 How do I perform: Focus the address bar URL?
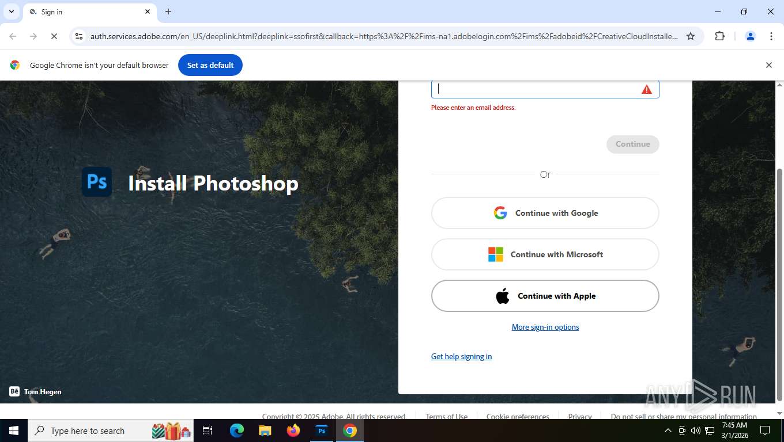[384, 36]
